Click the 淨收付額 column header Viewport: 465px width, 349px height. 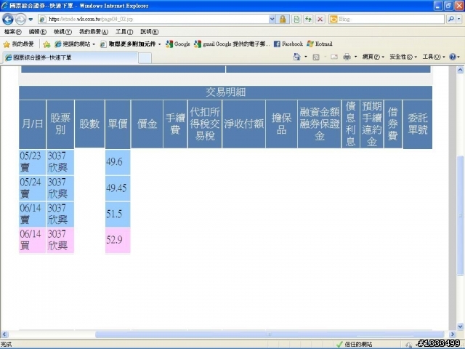pos(244,124)
